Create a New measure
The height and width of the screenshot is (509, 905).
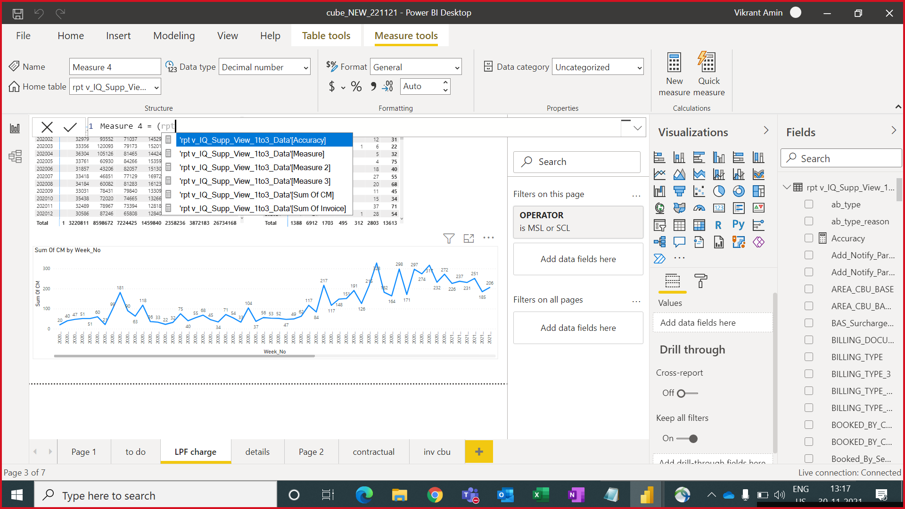(x=674, y=74)
